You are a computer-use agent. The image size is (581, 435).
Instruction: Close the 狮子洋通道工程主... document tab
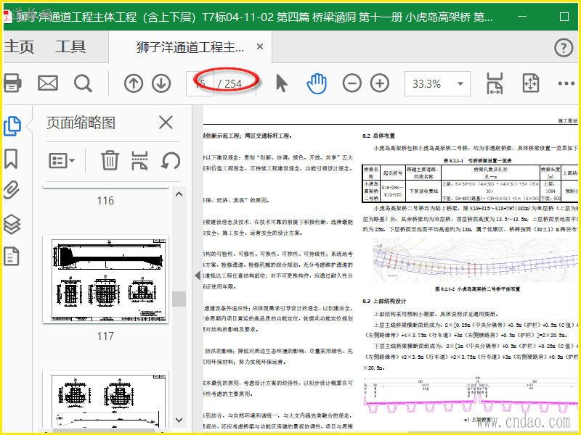pyautogui.click(x=260, y=46)
